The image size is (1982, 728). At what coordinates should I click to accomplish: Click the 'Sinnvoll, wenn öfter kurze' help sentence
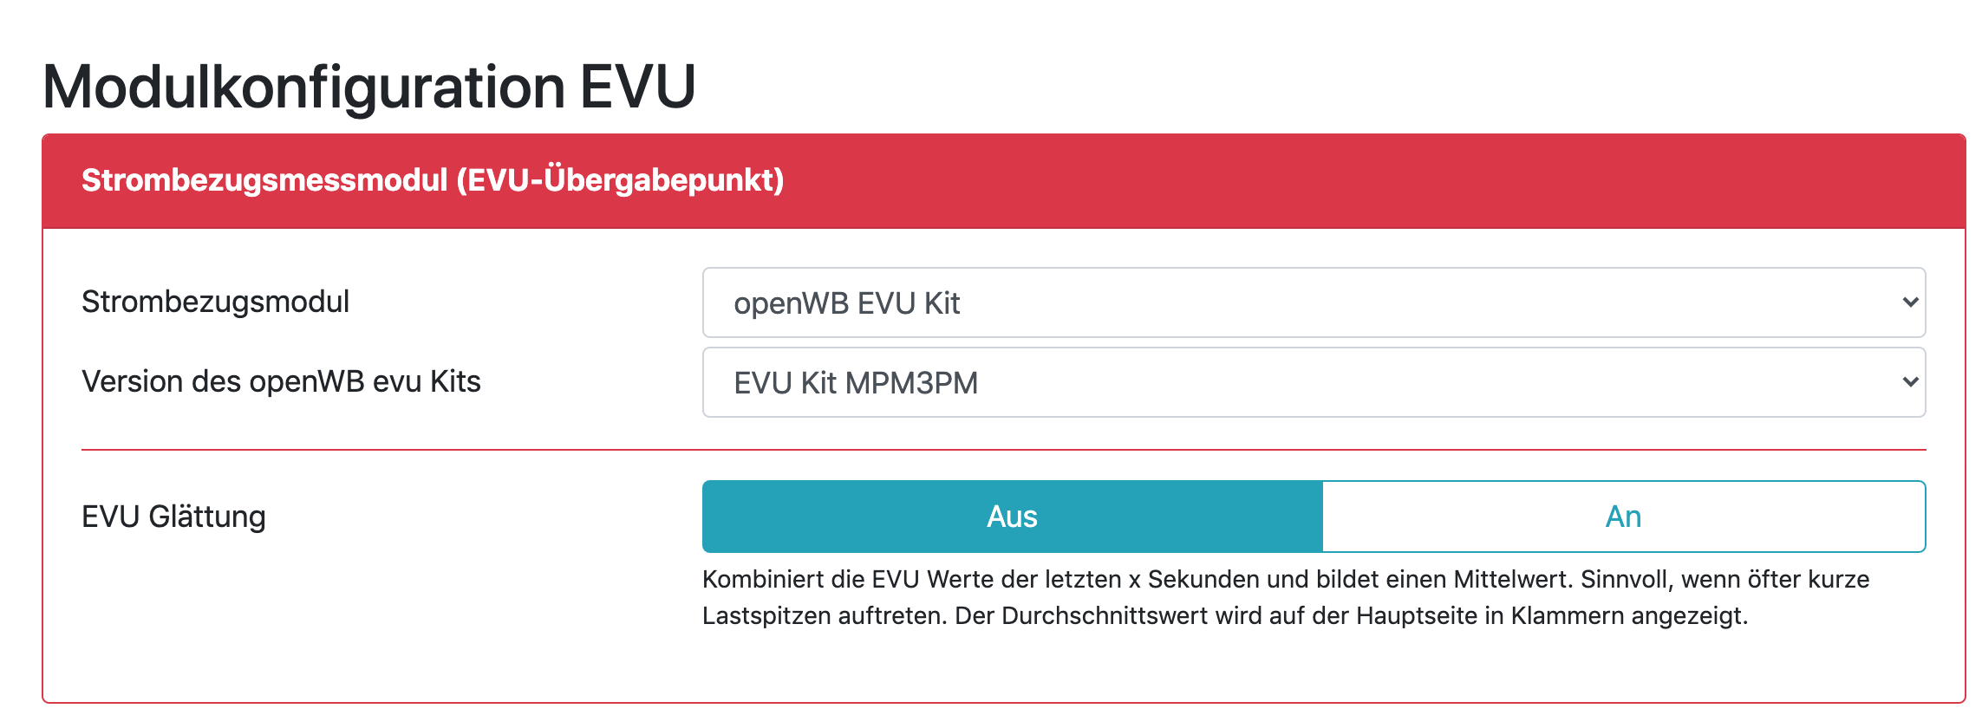pyautogui.click(x=1725, y=579)
